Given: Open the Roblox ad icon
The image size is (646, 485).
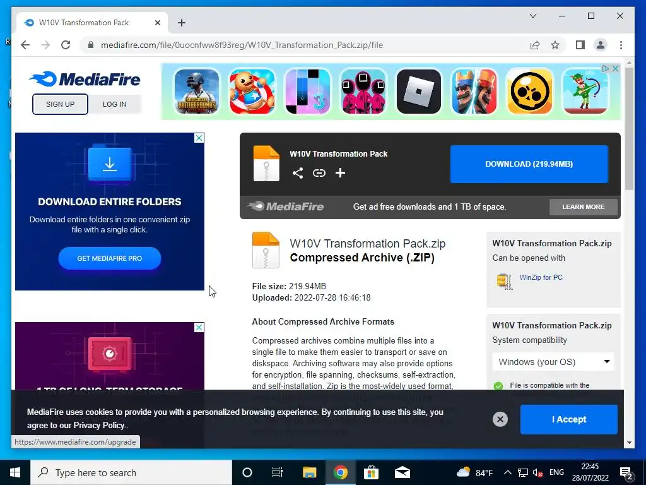Looking at the screenshot, I should [419, 91].
